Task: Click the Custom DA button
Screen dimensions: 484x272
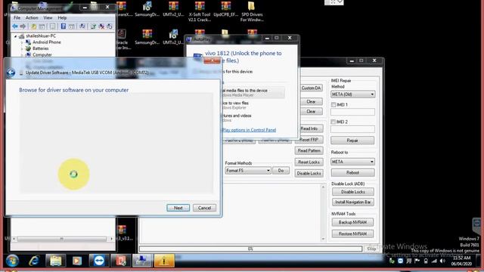Action: pos(311,88)
